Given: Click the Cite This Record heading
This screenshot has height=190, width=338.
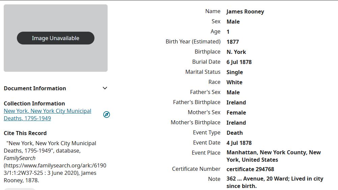Looking at the screenshot, I should coord(25,133).
